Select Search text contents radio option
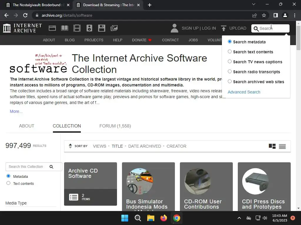Screen dimensions: 301x225 coord(230,52)
